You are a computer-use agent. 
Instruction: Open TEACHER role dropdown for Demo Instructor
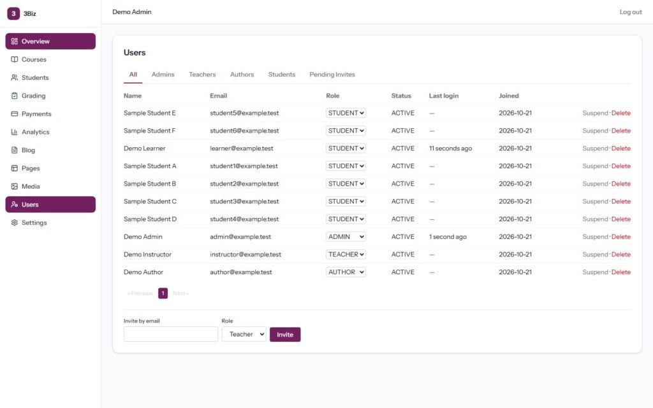pyautogui.click(x=346, y=254)
